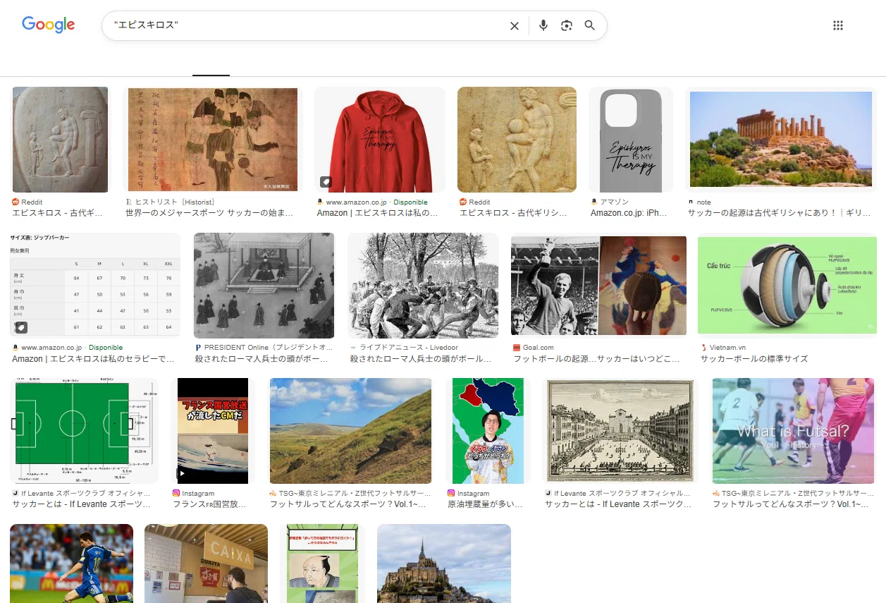This screenshot has height=603, width=886.
Task: Open the gray phone case image
Action: click(x=631, y=140)
